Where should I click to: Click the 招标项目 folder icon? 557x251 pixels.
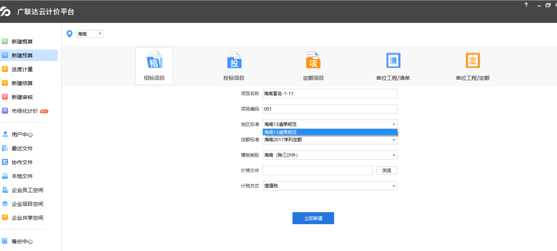click(x=154, y=60)
